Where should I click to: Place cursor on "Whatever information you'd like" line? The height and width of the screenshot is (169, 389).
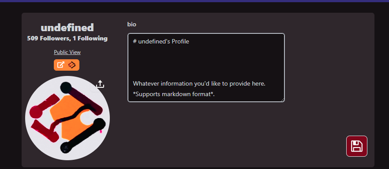pyautogui.click(x=199, y=83)
